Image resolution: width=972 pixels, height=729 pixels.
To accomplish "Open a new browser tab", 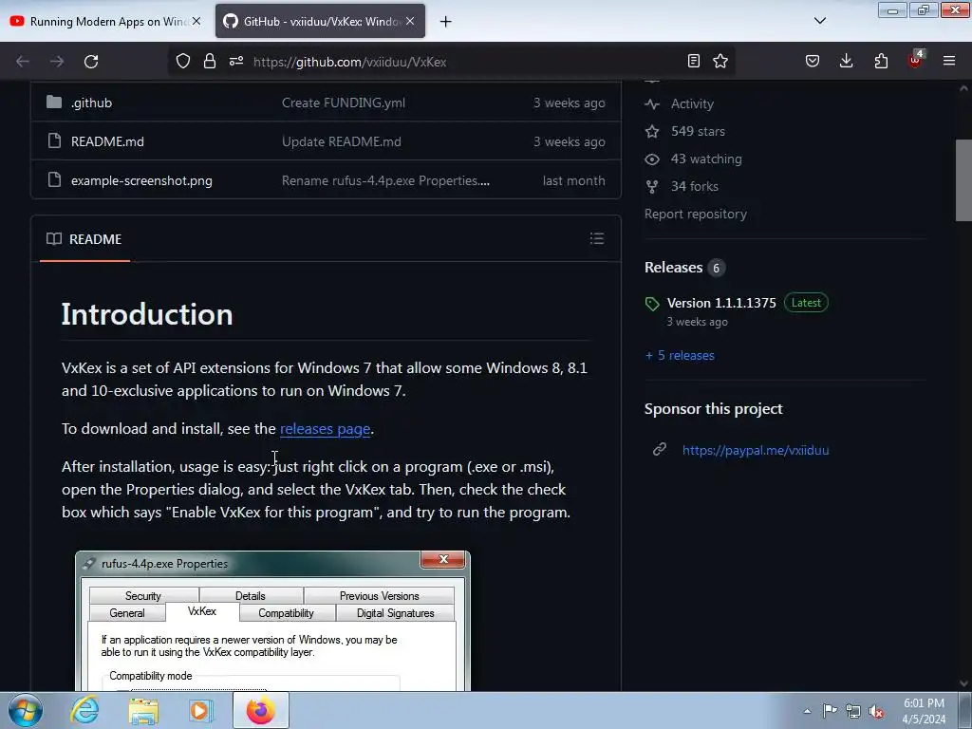I will [446, 22].
